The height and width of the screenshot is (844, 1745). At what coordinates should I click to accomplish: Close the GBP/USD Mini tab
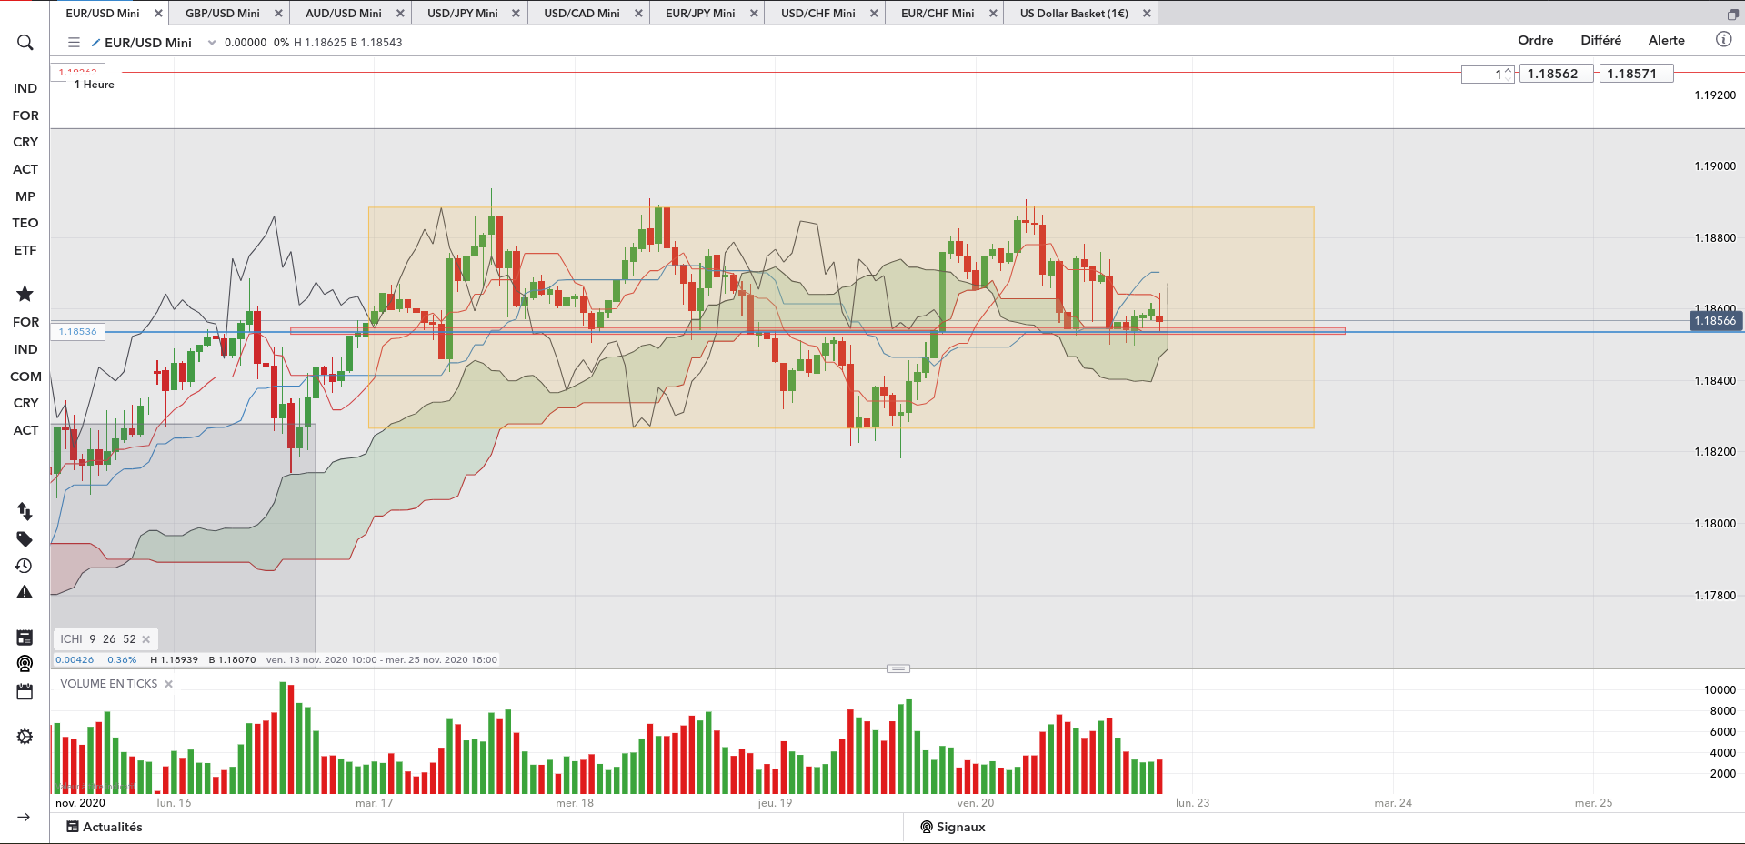pyautogui.click(x=278, y=14)
